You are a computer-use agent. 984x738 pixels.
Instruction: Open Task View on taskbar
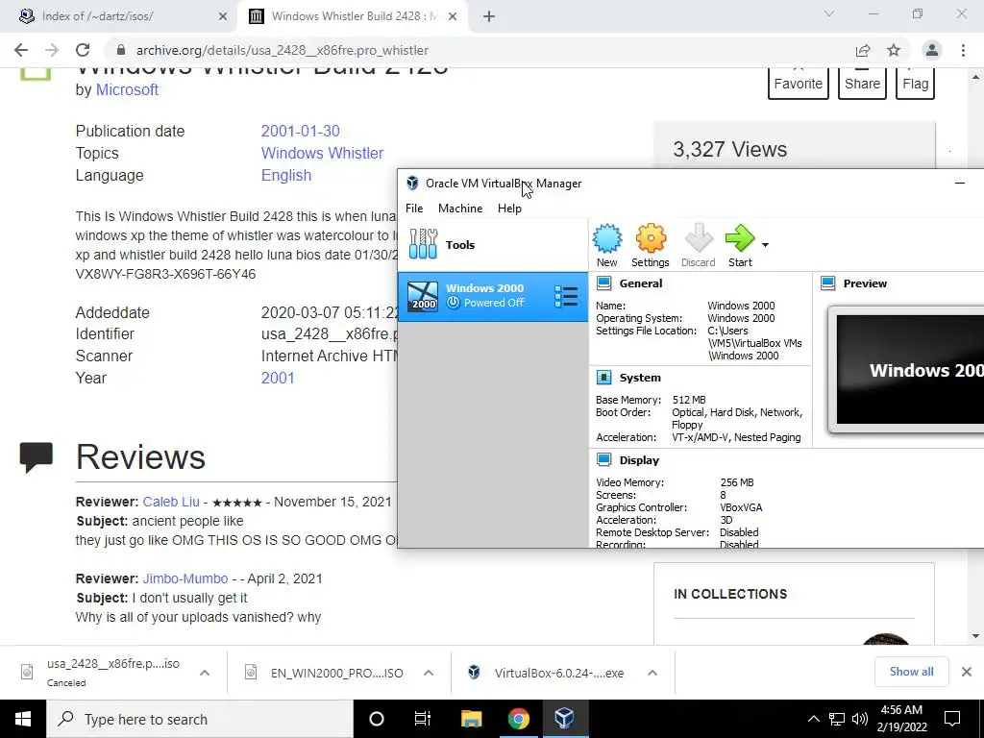(423, 719)
